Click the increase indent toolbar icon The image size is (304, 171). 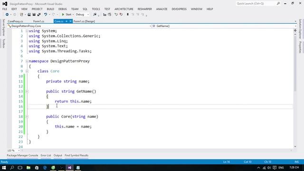click(110, 15)
